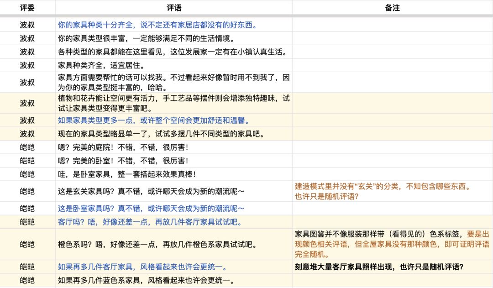Select the remark starting '家具图鉴并不像服装那样'
Screen dimensions: 493x288
[393, 244]
